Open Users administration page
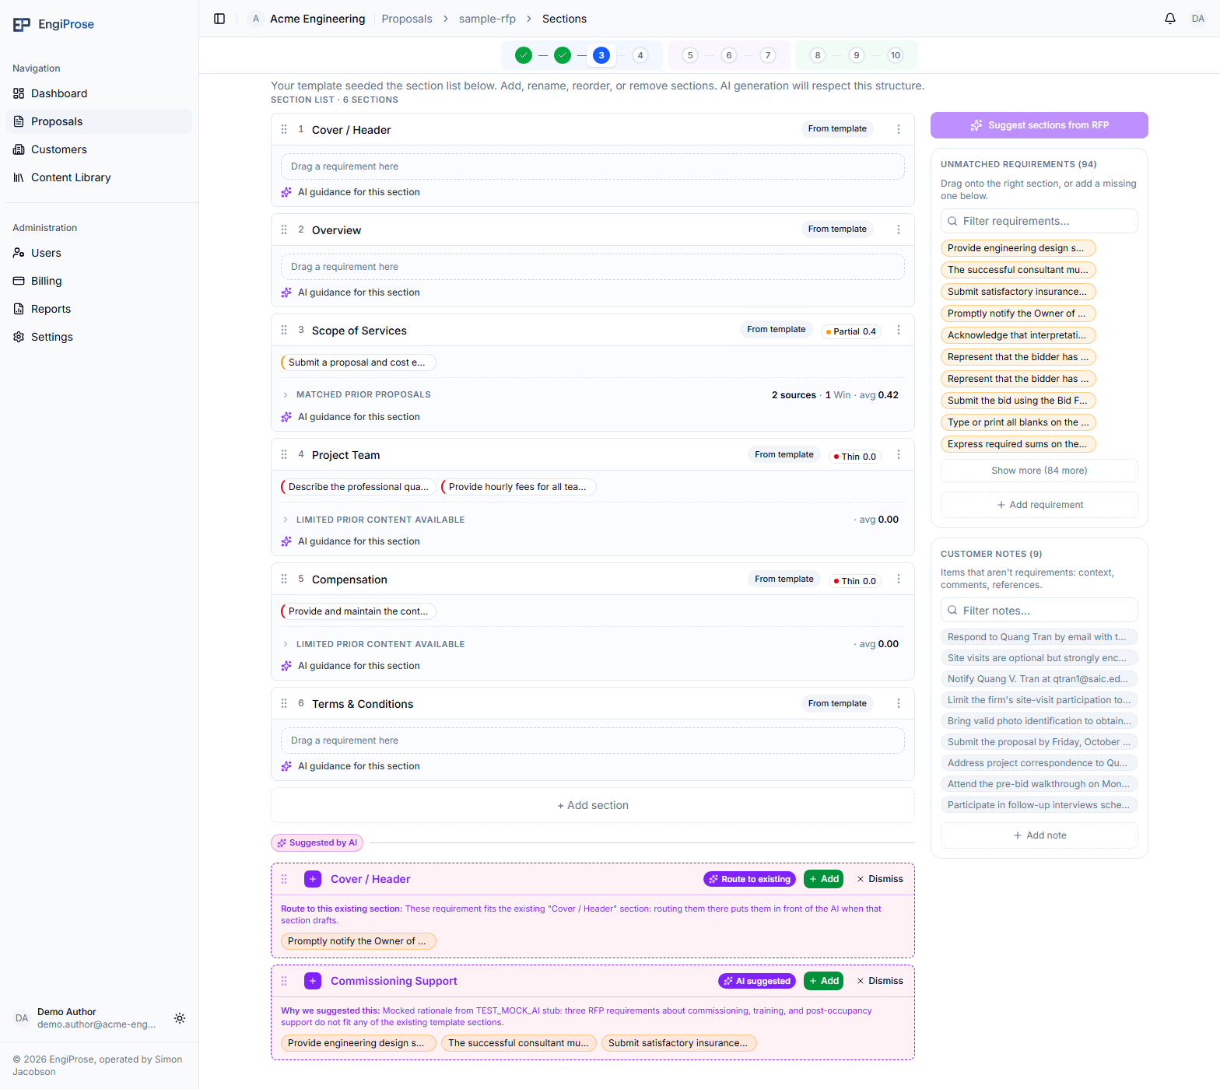Screen dimensions: 1220x1089 click(x=99, y=253)
